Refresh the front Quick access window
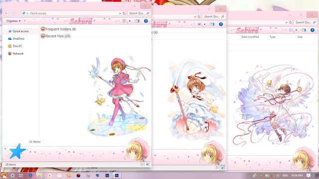 click(124, 13)
